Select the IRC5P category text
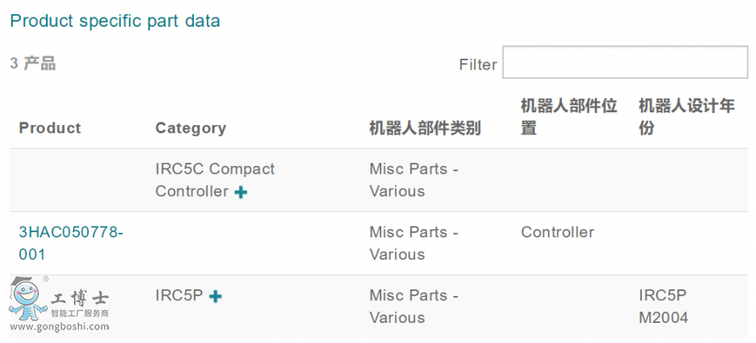The height and width of the screenshot is (343, 756). [x=179, y=295]
